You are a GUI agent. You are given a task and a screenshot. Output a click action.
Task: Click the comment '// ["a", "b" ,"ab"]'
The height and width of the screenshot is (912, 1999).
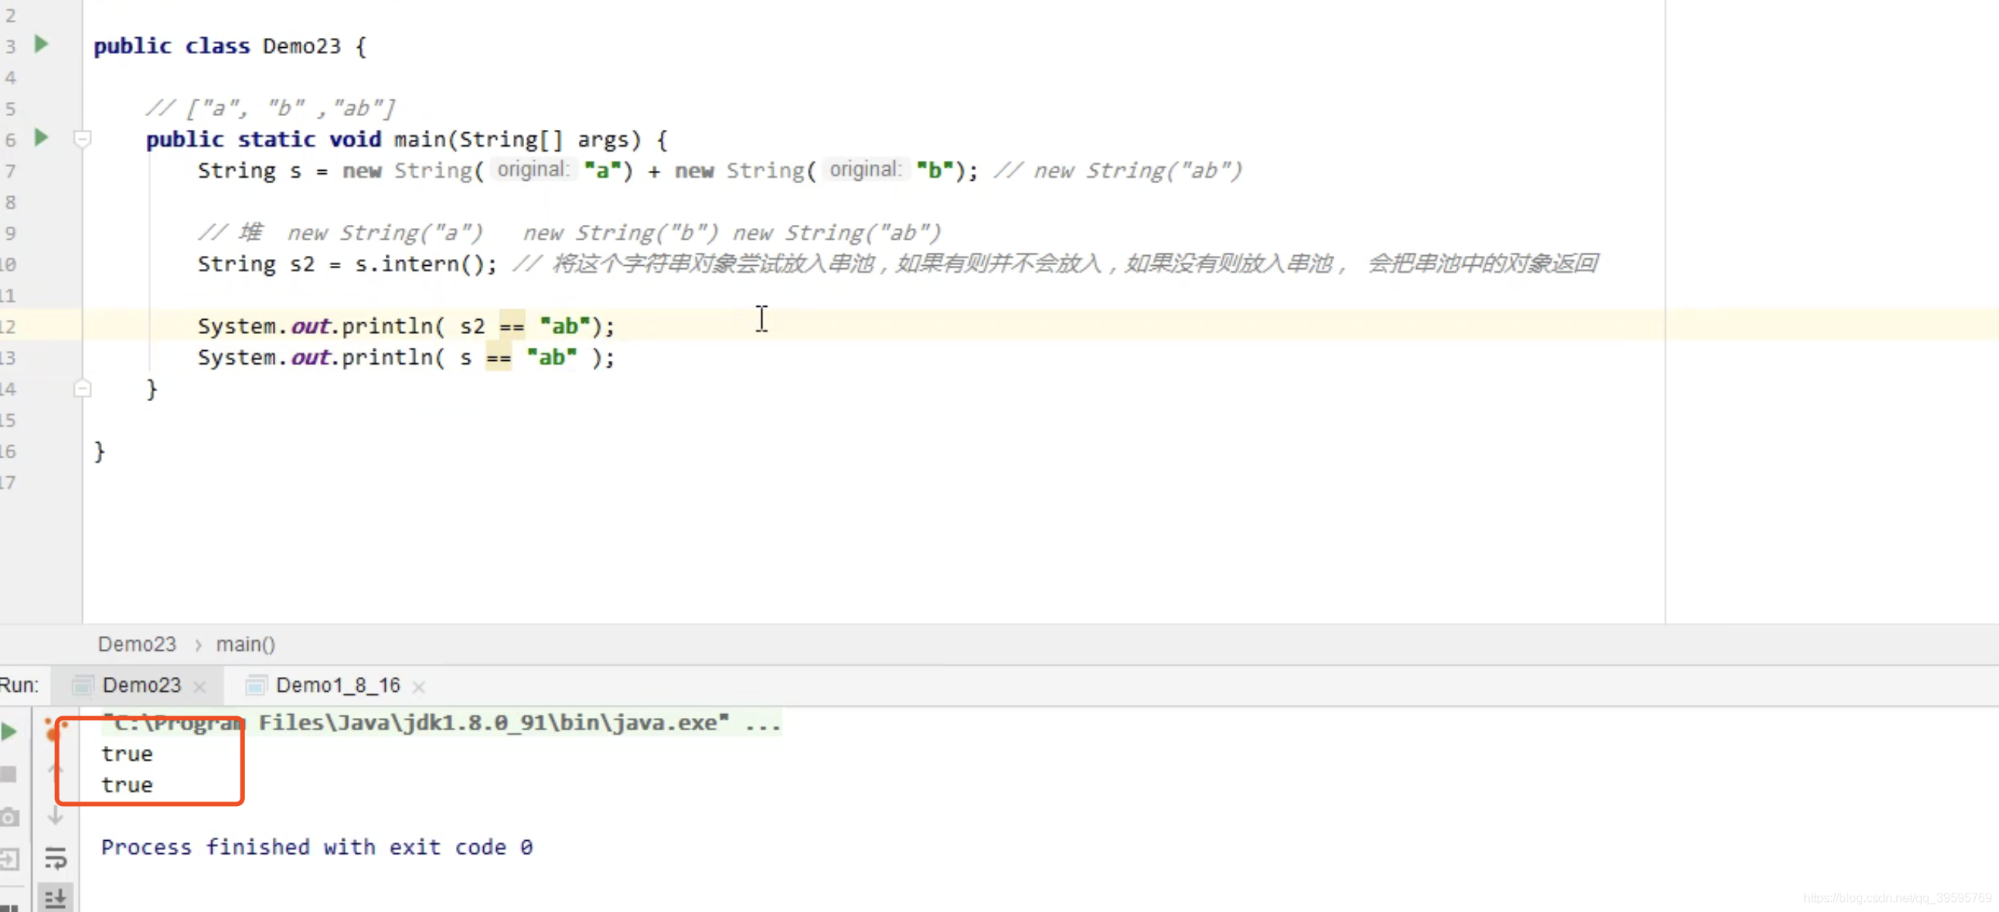pyautogui.click(x=271, y=108)
